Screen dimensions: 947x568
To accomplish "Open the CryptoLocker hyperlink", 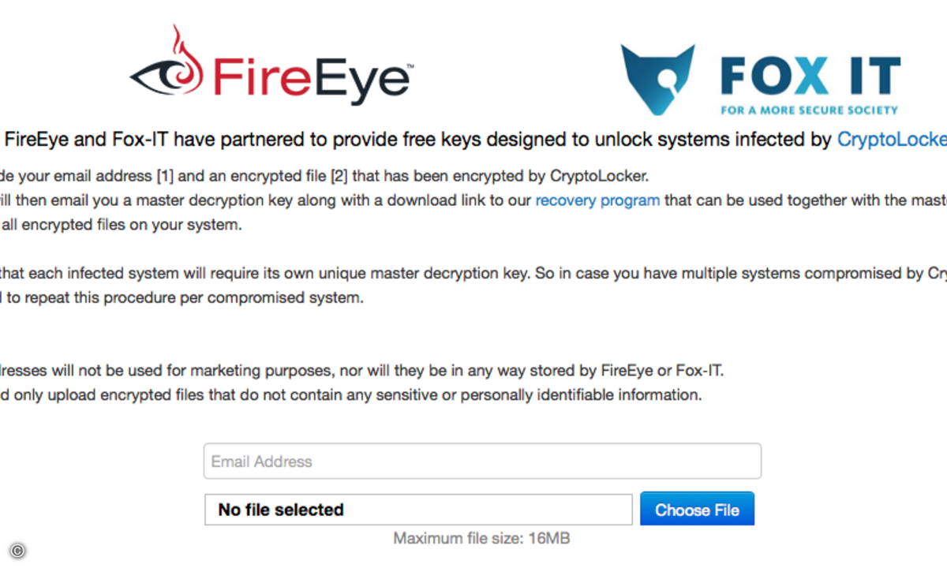I will (892, 139).
